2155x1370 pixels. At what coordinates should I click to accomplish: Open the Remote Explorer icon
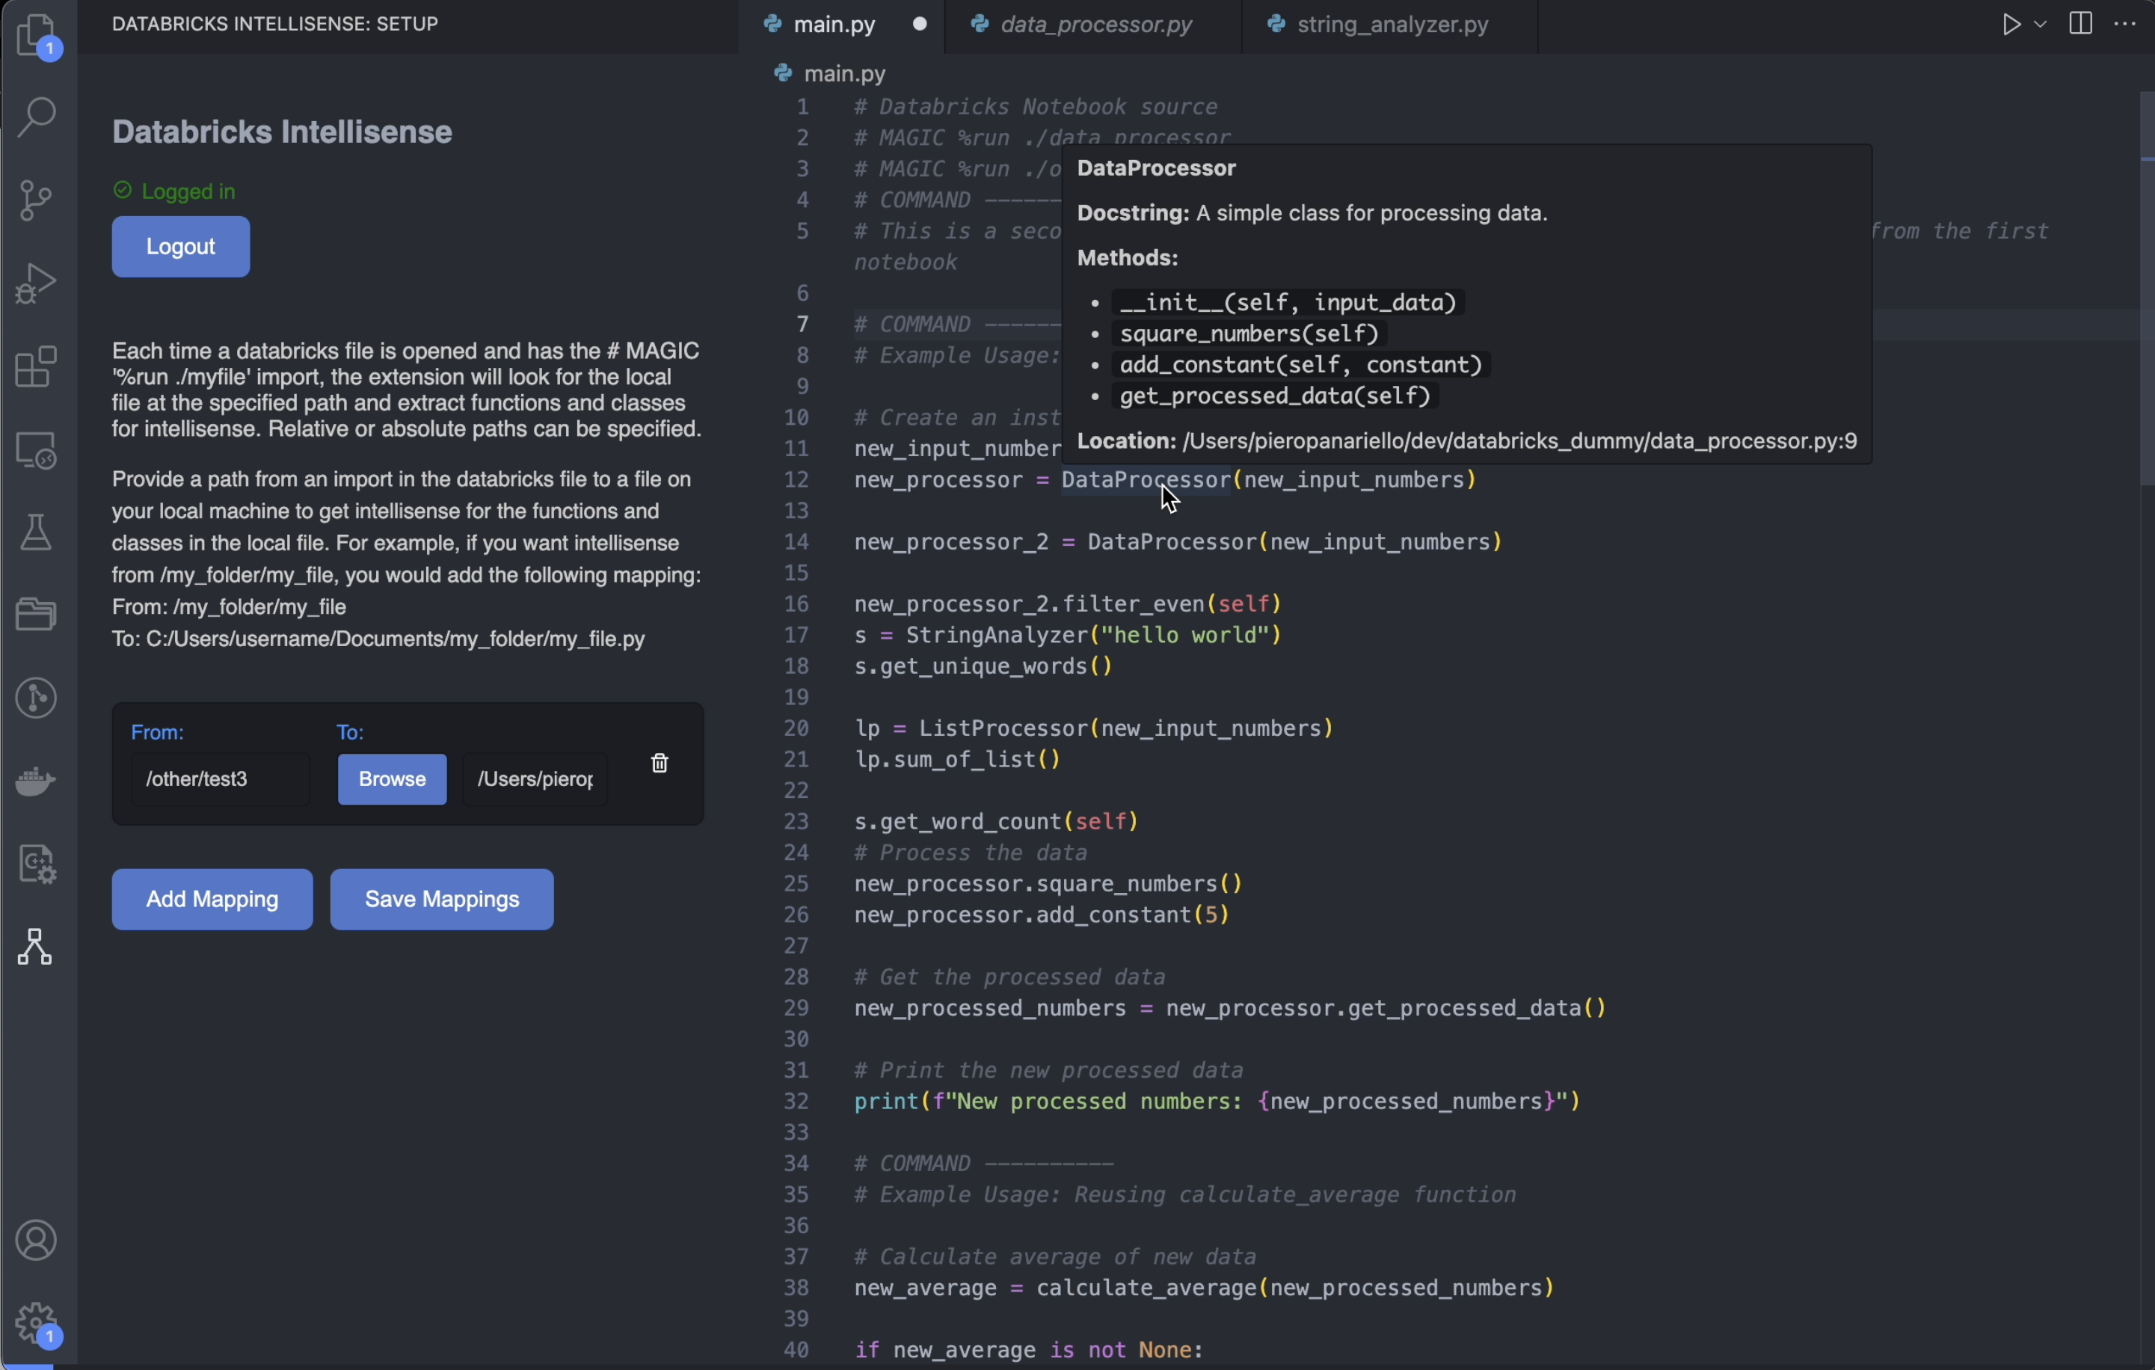tap(37, 449)
